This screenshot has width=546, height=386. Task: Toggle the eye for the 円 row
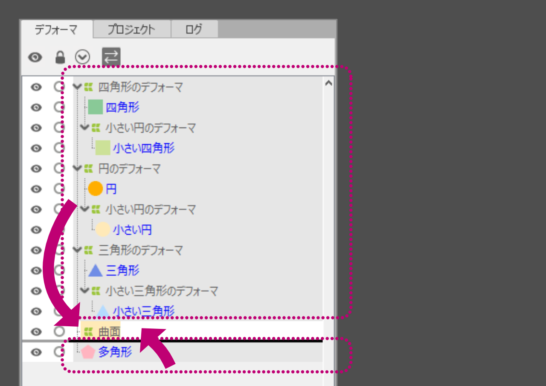tap(36, 189)
